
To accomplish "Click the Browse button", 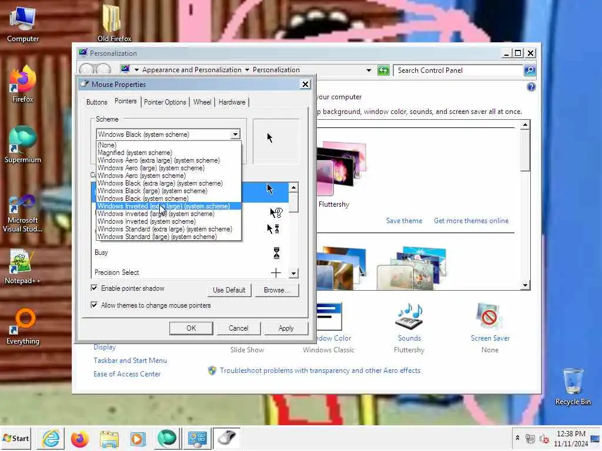I will pos(276,290).
